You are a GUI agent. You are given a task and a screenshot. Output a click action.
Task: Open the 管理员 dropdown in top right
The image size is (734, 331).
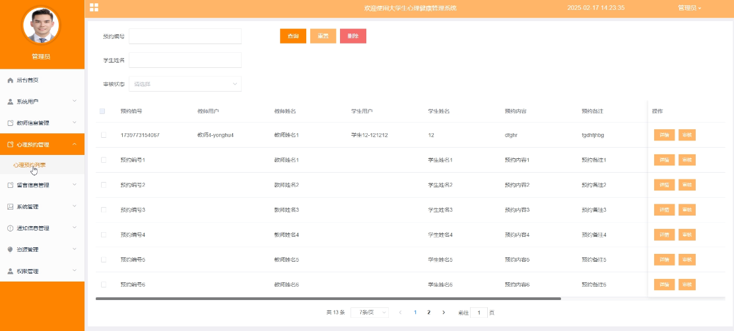tap(690, 8)
